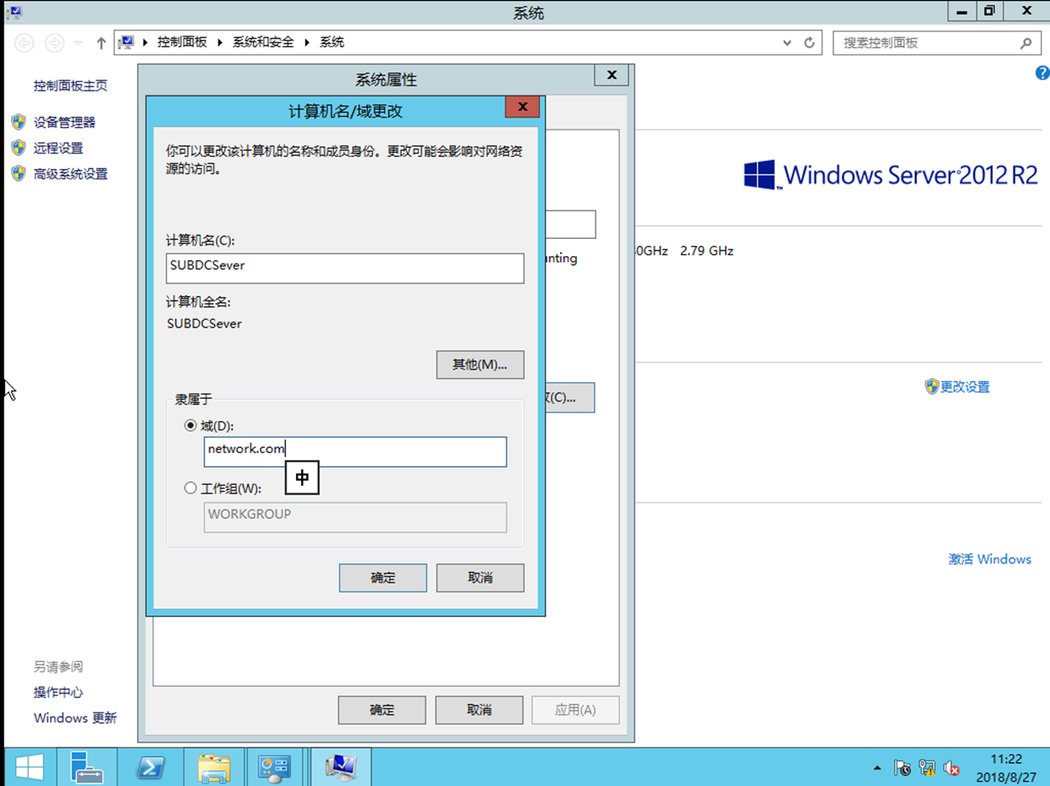Click the domain name input field

point(355,451)
